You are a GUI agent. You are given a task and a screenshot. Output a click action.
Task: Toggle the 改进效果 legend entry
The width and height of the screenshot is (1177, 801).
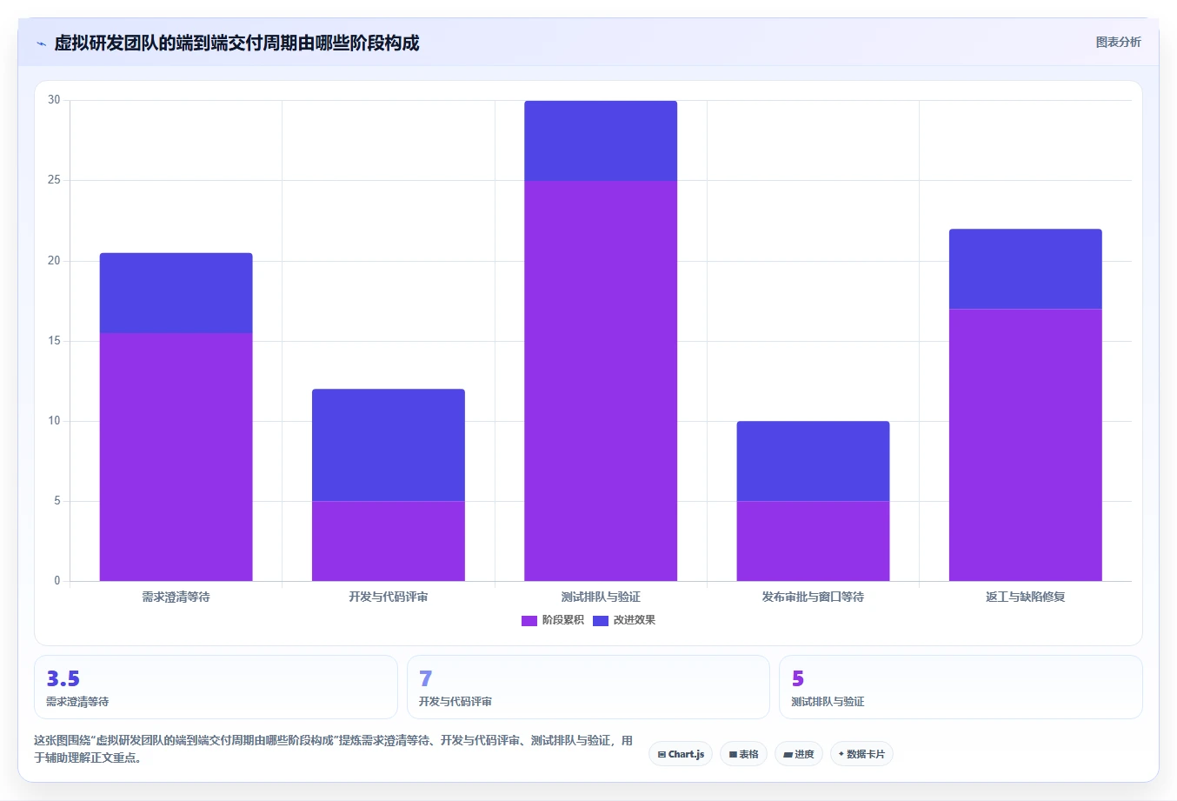pos(624,620)
